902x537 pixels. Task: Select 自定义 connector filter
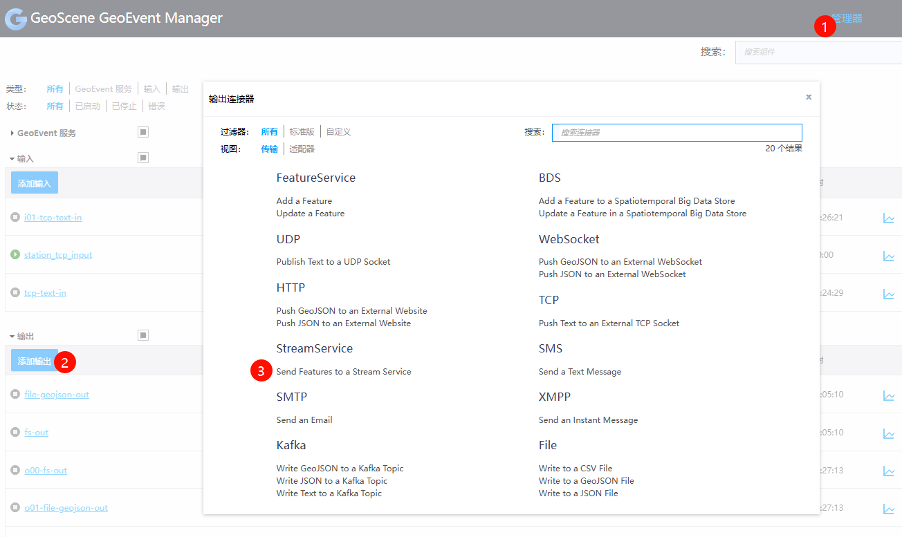339,131
